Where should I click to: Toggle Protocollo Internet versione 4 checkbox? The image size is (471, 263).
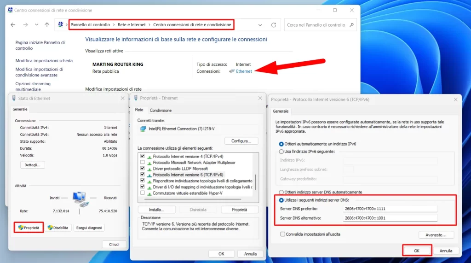pyautogui.click(x=143, y=156)
